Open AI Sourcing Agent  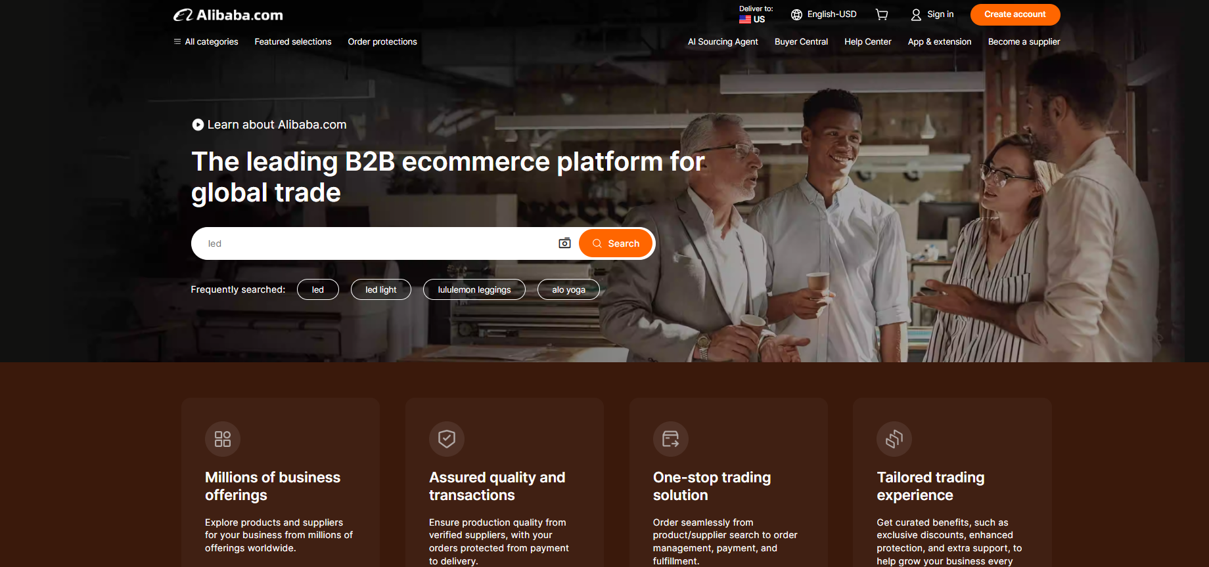pos(723,41)
